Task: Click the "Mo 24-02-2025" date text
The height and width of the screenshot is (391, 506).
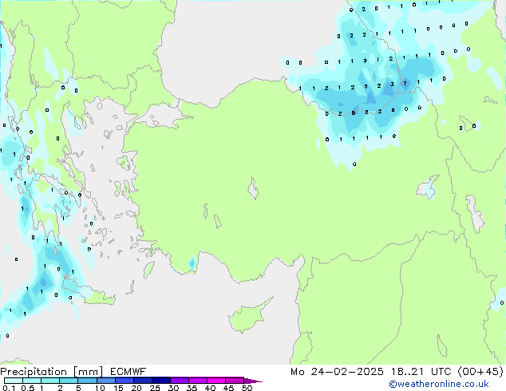Action: pyautogui.click(x=337, y=372)
